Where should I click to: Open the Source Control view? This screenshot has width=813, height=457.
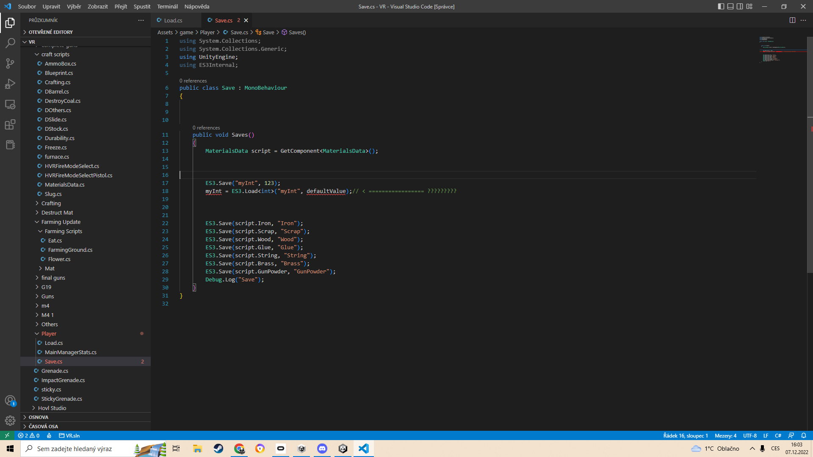(x=10, y=63)
